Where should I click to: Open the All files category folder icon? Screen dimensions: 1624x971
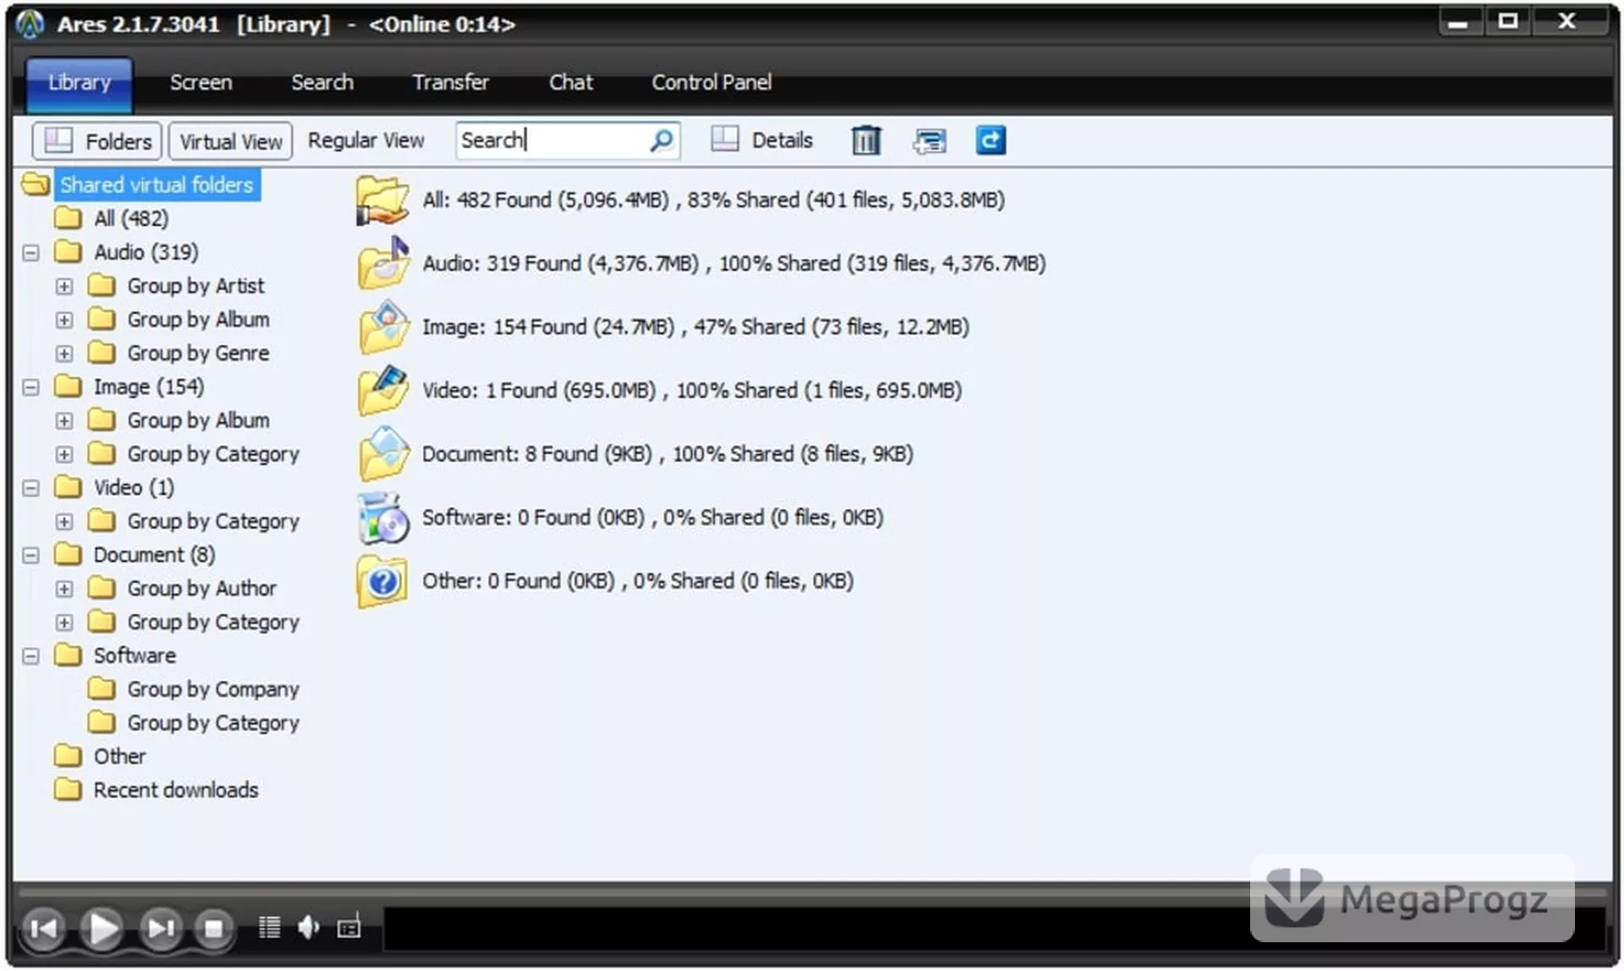coord(382,200)
